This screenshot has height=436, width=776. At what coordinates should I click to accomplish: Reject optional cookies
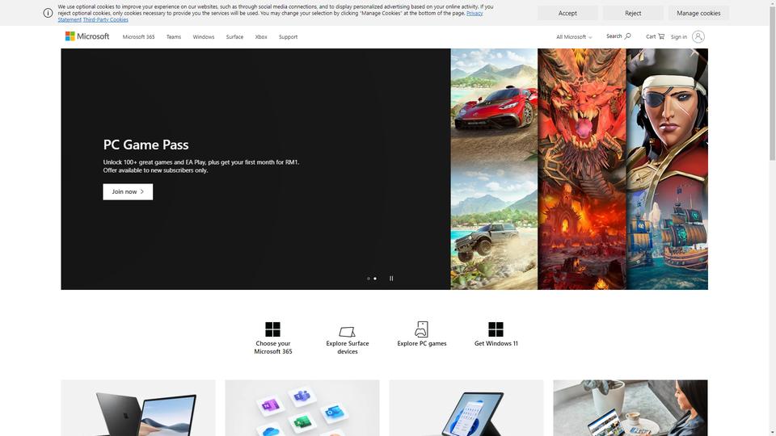pos(633,14)
